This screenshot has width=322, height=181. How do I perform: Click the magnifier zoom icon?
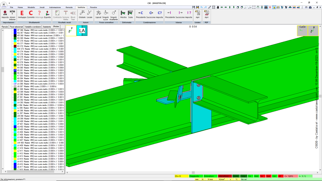click(x=246, y=7)
